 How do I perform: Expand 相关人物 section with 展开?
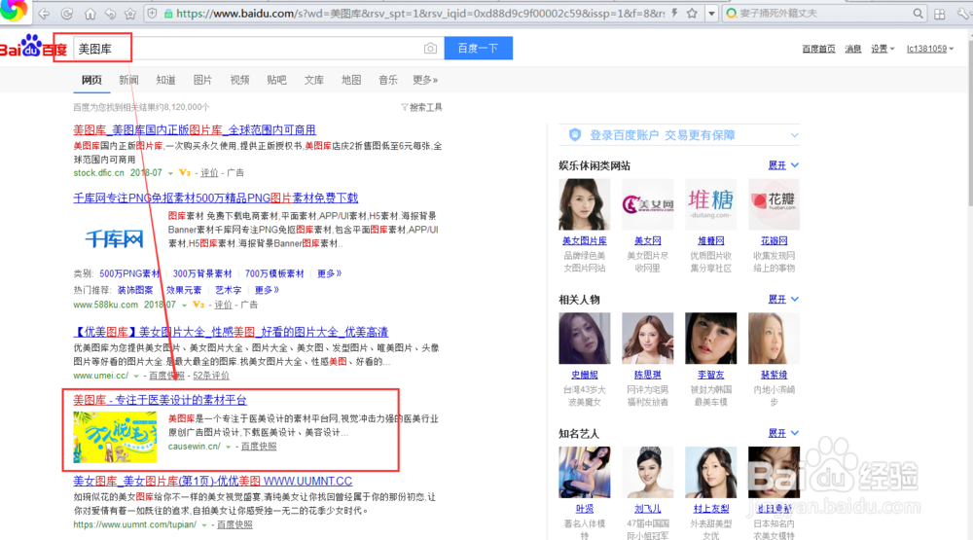coord(783,299)
